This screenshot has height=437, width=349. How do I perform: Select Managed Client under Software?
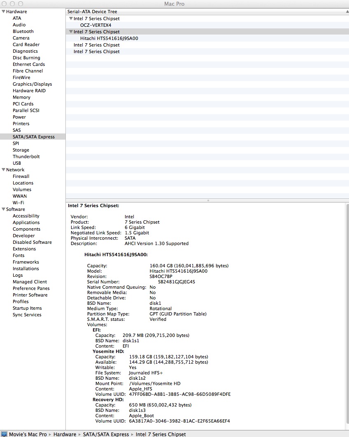[x=30, y=282]
